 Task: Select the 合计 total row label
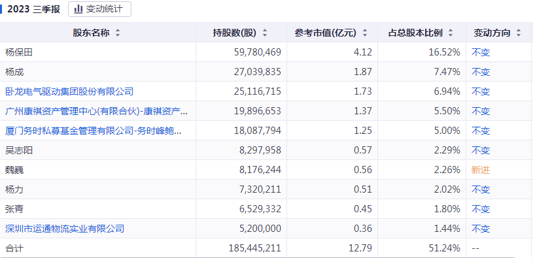coord(14,248)
